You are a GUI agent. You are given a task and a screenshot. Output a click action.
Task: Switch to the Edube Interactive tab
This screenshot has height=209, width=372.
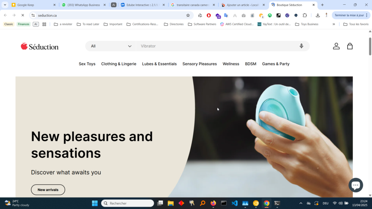tap(142, 5)
